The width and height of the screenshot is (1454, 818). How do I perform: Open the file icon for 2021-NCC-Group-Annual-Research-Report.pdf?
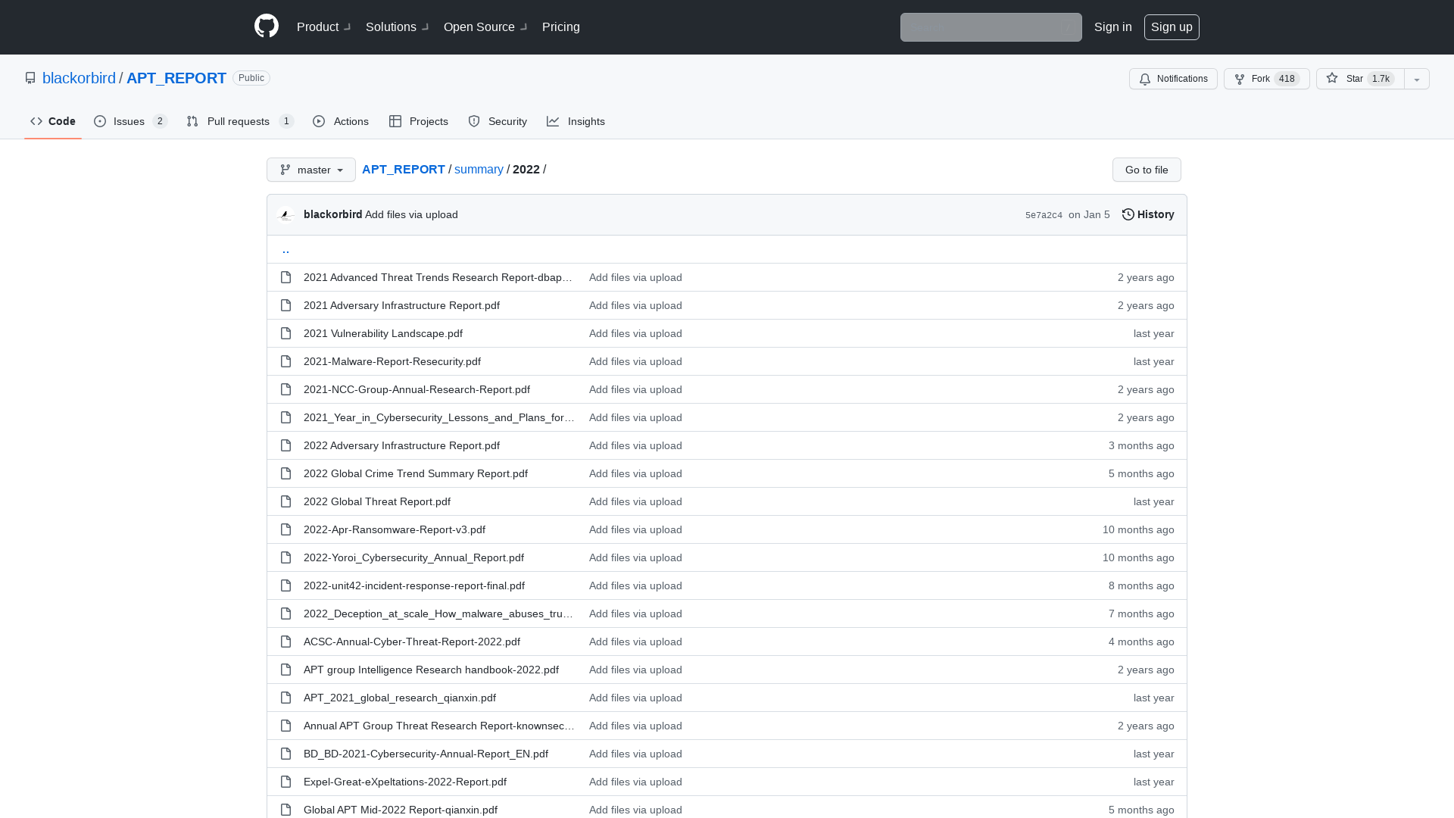[x=285, y=389]
